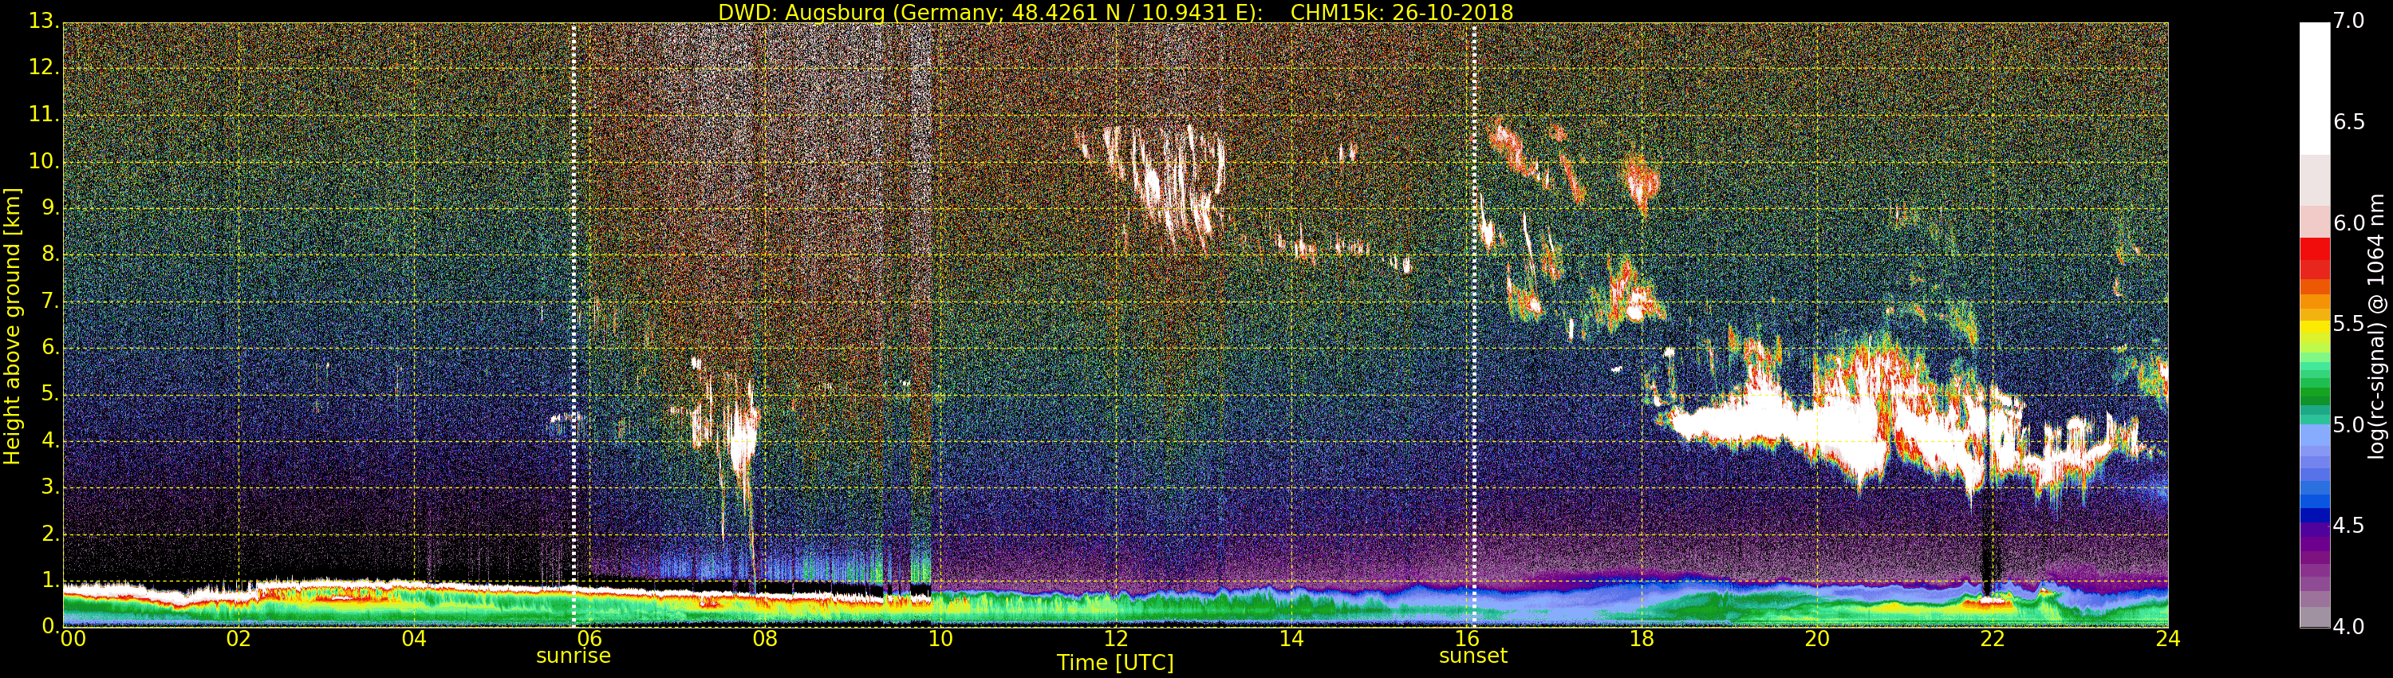The image size is (2393, 678).
Task: Click the colorbar value label '5.0'
Action: (x=2349, y=424)
